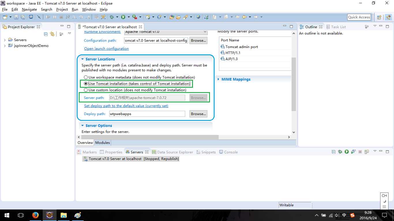Open the Servers view menu triangle
Image resolution: width=394 pixels, height=221 pixels.
(x=375, y=151)
